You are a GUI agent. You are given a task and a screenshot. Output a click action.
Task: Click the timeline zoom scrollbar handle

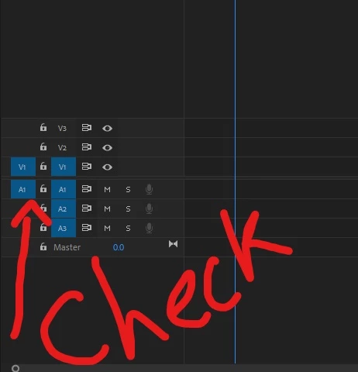15,368
